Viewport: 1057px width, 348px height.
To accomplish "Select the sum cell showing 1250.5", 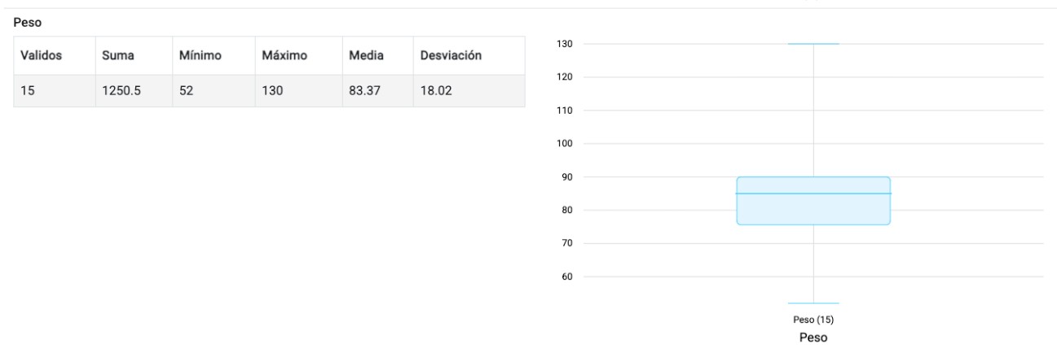I will [x=134, y=91].
